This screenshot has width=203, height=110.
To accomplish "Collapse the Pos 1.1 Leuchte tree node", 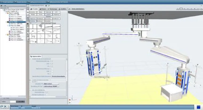I will [6, 13].
